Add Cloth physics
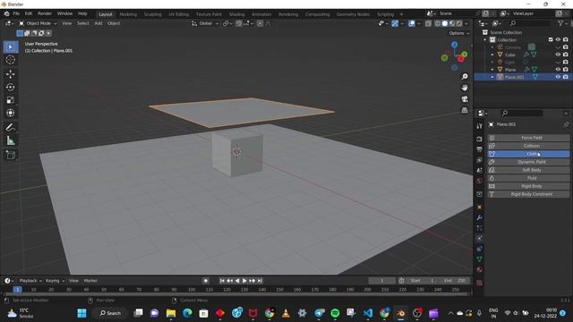The image size is (573, 322). [528, 154]
